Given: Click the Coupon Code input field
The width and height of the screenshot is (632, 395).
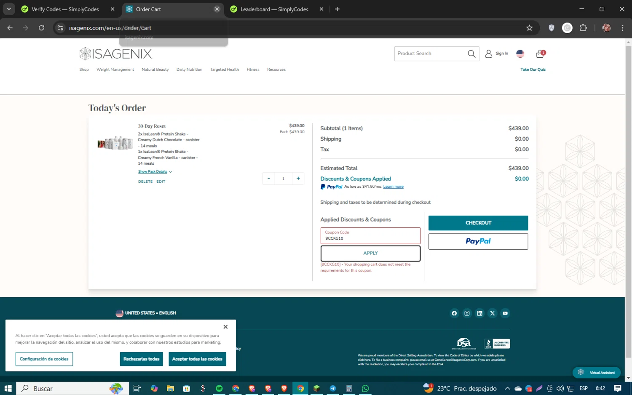Looking at the screenshot, I should [x=370, y=236].
